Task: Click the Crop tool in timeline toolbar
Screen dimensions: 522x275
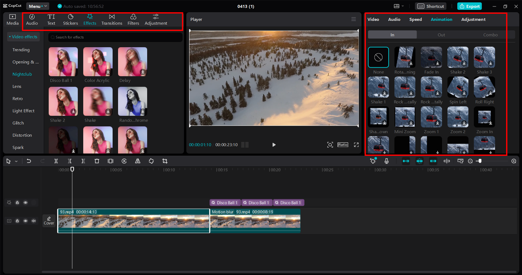Action: [x=165, y=161]
